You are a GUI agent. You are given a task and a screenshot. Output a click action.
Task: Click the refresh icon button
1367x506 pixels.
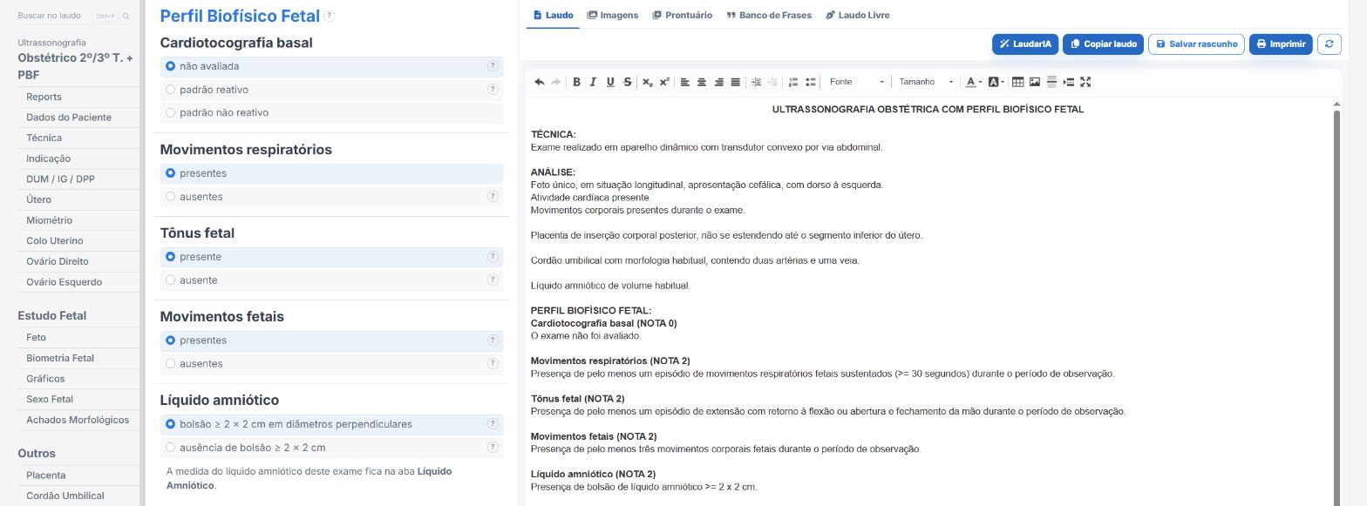[1329, 44]
